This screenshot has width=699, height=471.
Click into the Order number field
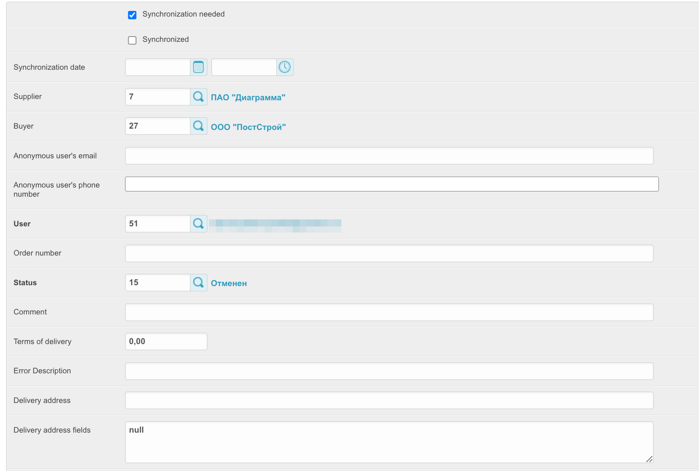click(389, 253)
